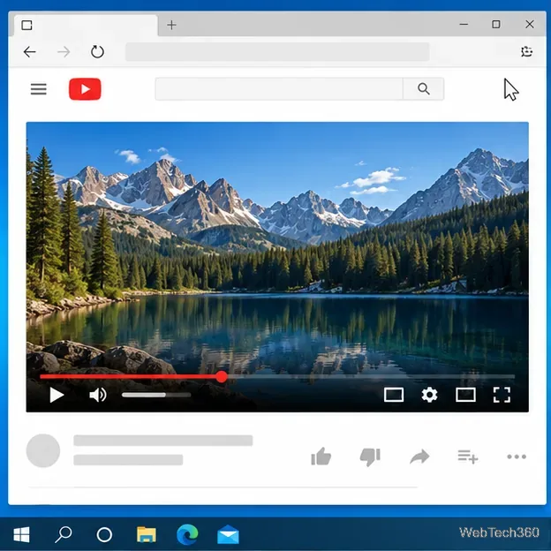The width and height of the screenshot is (551, 551).
Task: Adjust the volume slider
Action: point(156,395)
